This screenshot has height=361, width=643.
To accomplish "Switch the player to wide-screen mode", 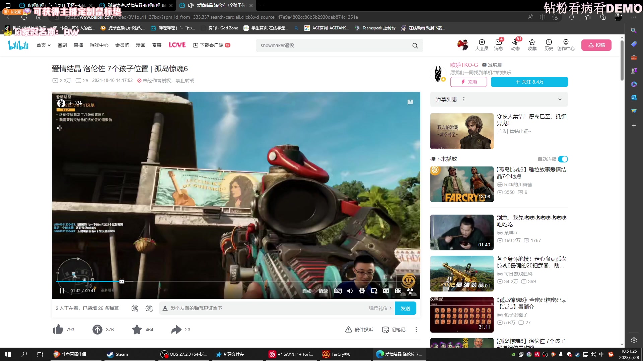I will 386,291.
